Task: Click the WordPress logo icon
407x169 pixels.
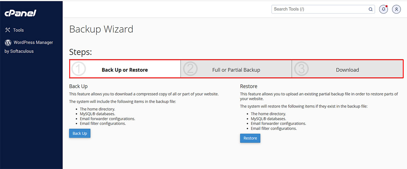Action: (8, 43)
